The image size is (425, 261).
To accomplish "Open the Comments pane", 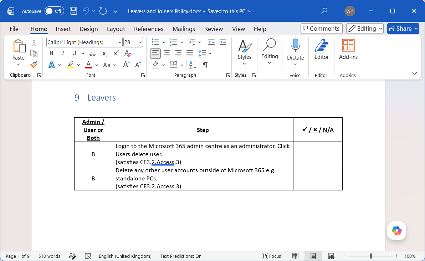I will [x=322, y=29].
